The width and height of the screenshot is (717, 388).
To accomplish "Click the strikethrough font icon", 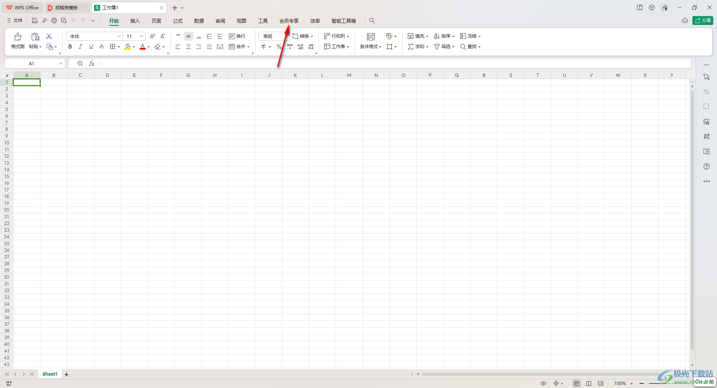I will (102, 47).
